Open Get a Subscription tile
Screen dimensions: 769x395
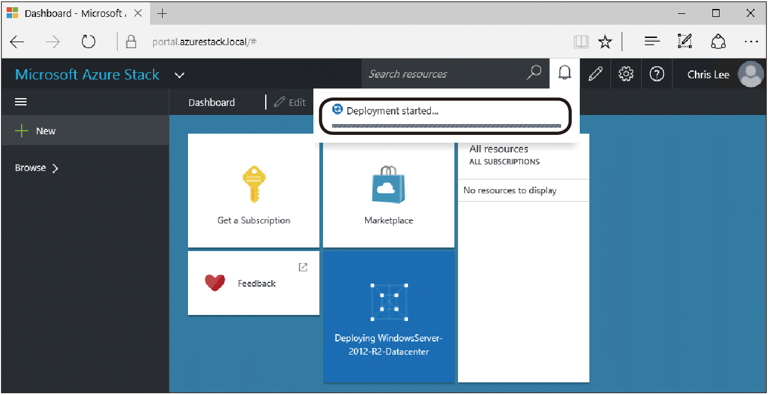click(254, 190)
